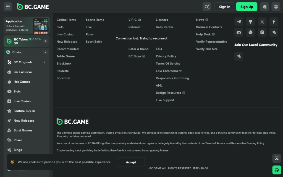Open Poker in the sidebar
283x177 pixels.
27,140
